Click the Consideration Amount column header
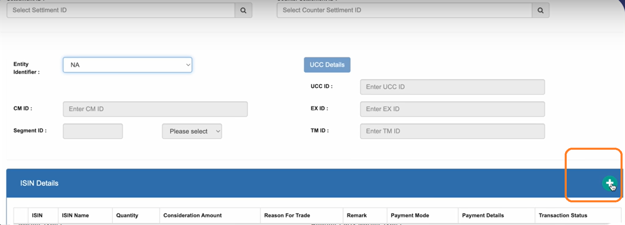 click(x=192, y=215)
